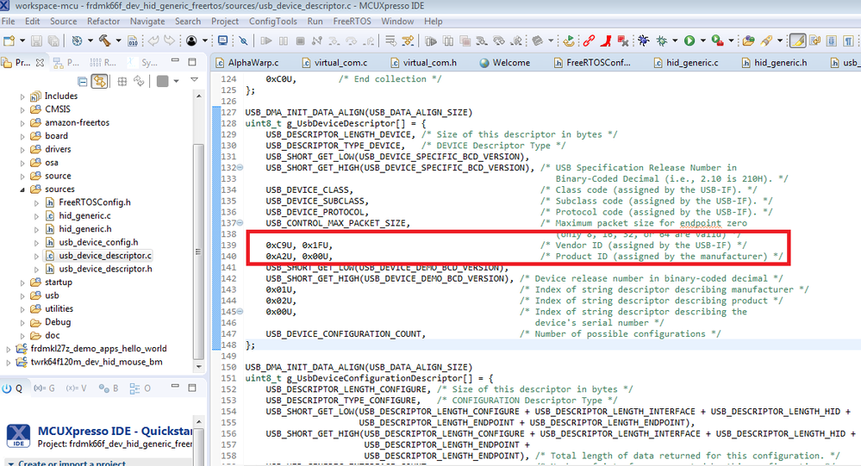Click the blue monitor console icon
The image size is (861, 466).
[223, 40]
